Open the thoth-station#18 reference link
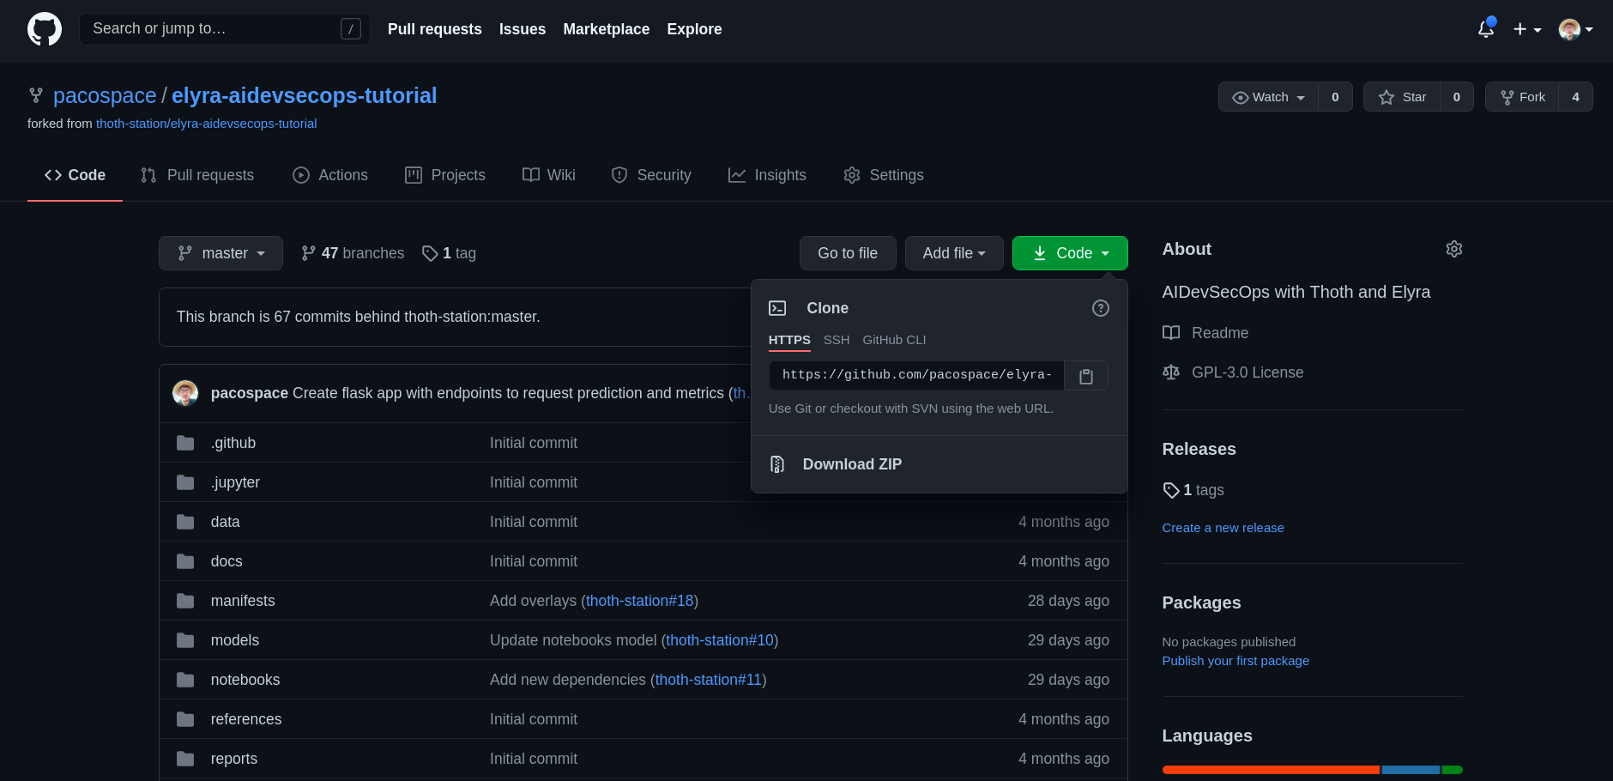Image resolution: width=1613 pixels, height=781 pixels. (x=639, y=601)
